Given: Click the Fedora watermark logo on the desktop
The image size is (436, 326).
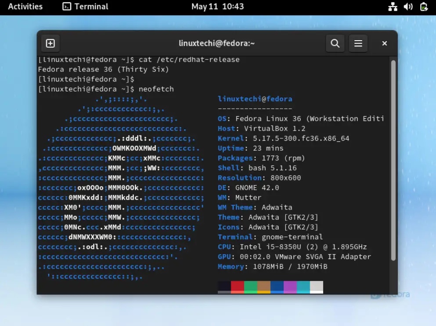Looking at the screenshot, I should [x=390, y=294].
